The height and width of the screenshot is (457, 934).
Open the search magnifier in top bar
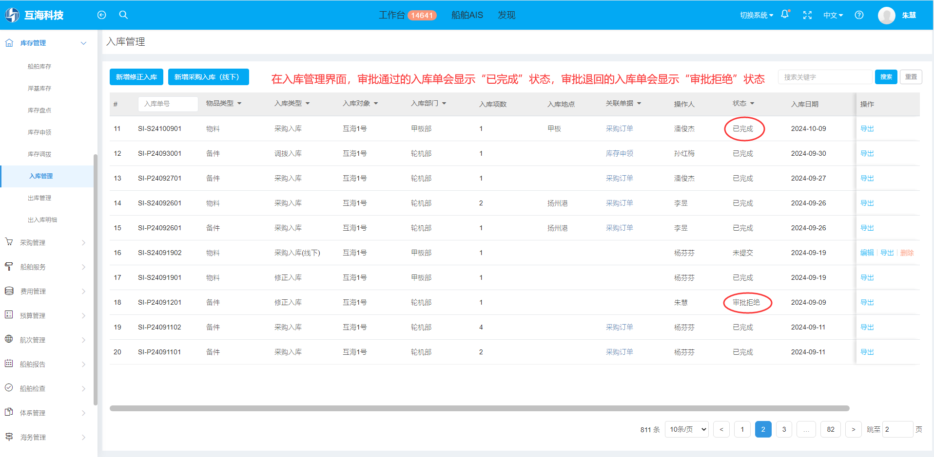(x=123, y=15)
